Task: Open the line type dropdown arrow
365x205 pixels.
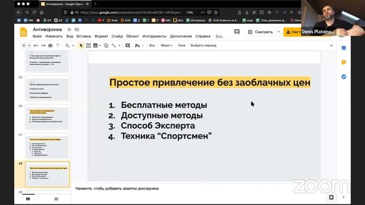Action: coord(119,46)
